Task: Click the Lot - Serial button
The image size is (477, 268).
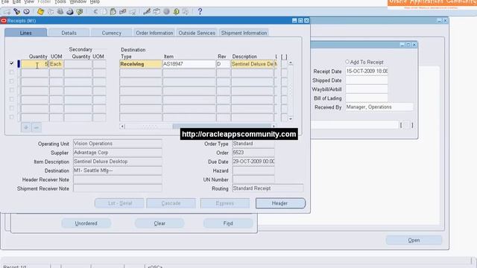Action: pyautogui.click(x=119, y=203)
